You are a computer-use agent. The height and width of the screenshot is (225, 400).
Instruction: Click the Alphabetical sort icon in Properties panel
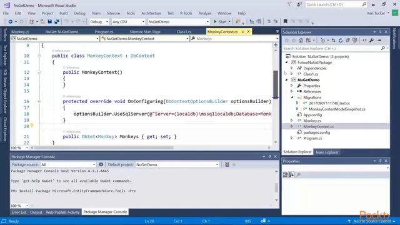(291, 175)
